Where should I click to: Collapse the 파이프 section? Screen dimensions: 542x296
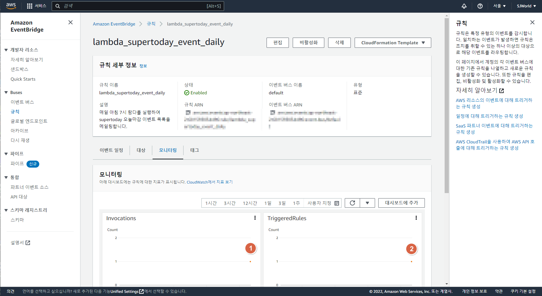[x=6, y=154]
